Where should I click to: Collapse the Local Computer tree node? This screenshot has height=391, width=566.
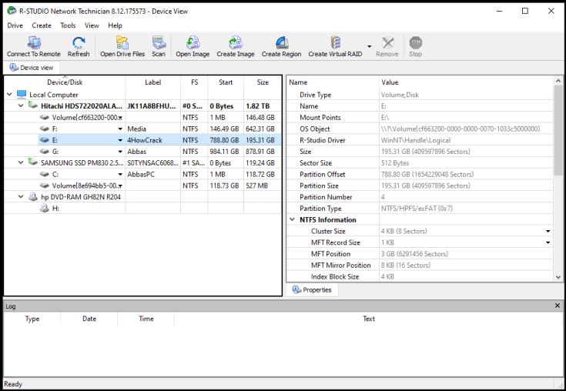[10, 95]
